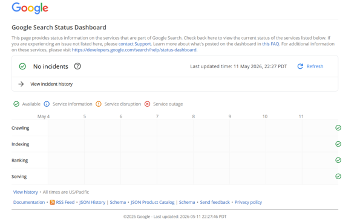
Task: Open JSON Product Catalog link
Action: [152, 202]
